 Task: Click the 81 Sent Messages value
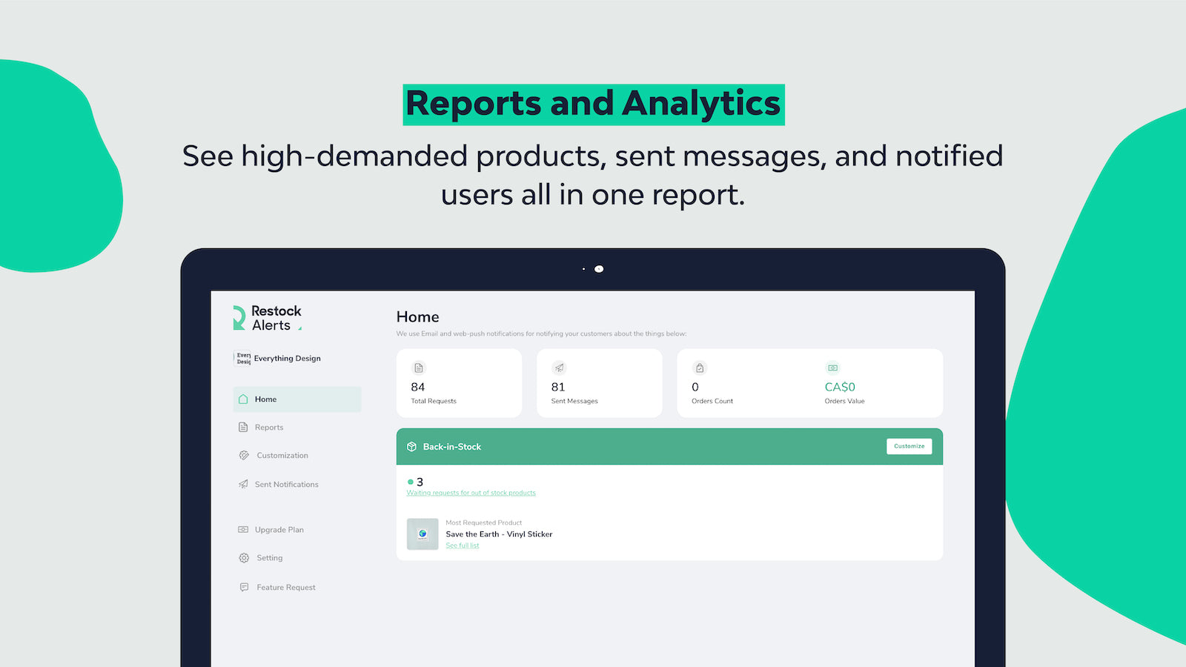[558, 388]
